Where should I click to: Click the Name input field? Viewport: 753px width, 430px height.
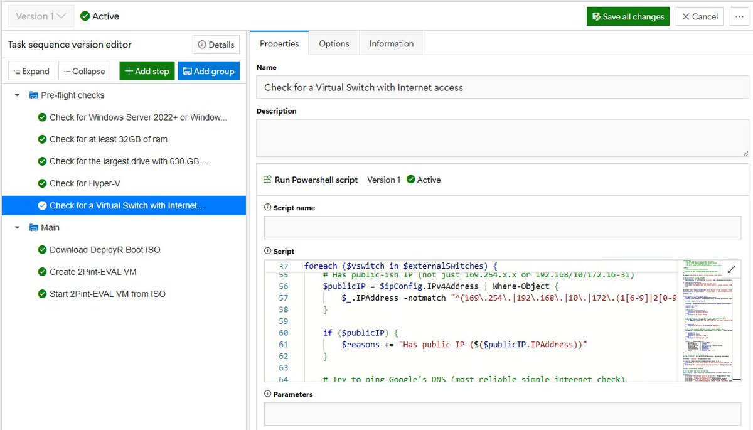503,87
